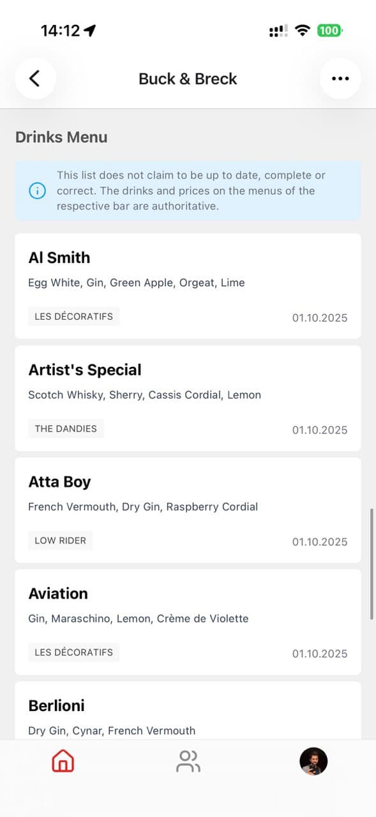The image size is (376, 817).
Task: Open the Aviation cocktail details
Action: (x=188, y=619)
